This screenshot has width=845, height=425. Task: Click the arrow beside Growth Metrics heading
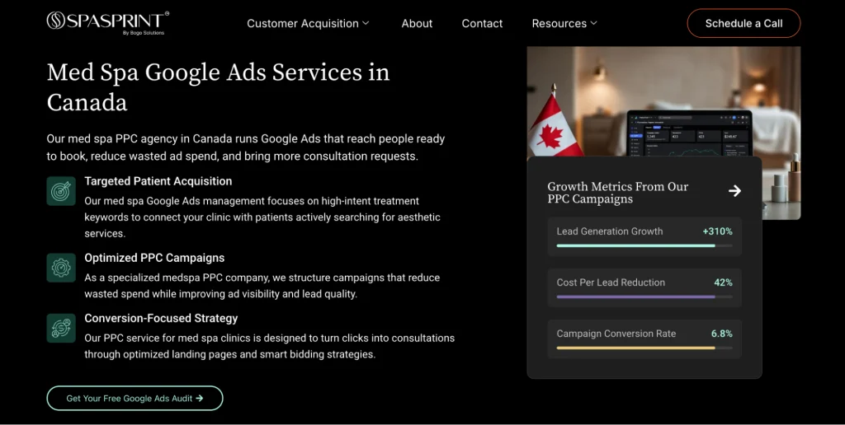734,191
